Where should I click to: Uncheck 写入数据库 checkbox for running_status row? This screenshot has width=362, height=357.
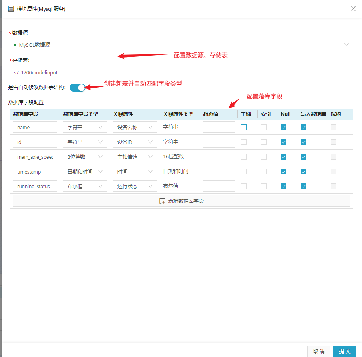click(304, 186)
